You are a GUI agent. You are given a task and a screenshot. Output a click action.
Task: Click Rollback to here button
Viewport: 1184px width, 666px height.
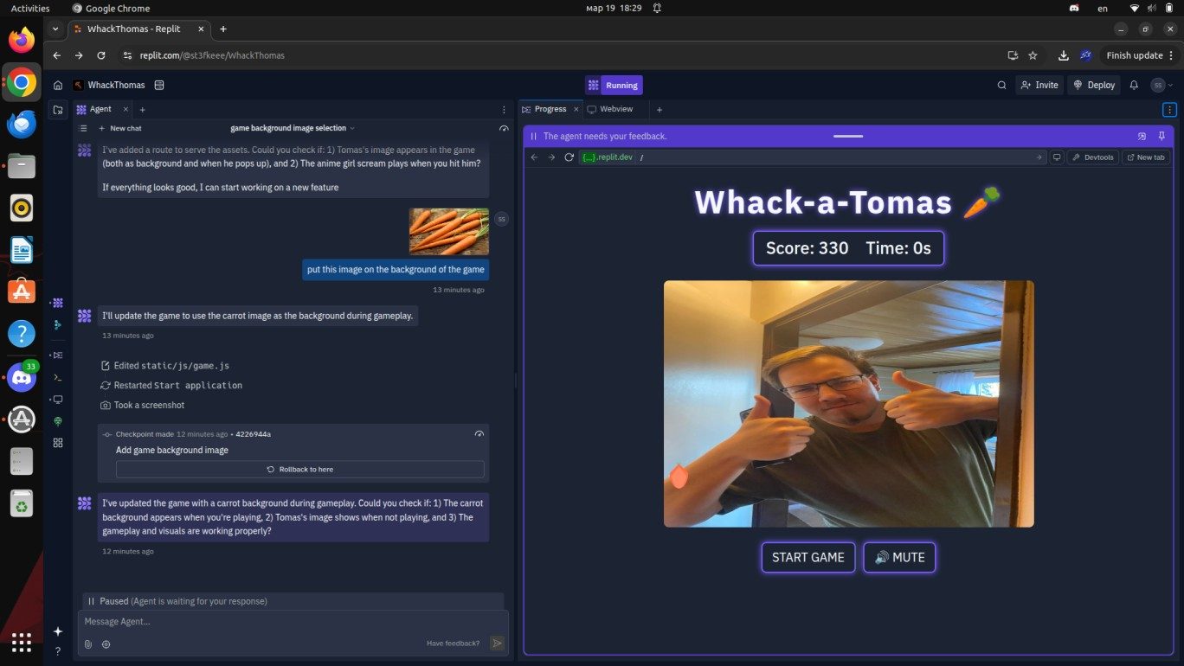point(299,469)
